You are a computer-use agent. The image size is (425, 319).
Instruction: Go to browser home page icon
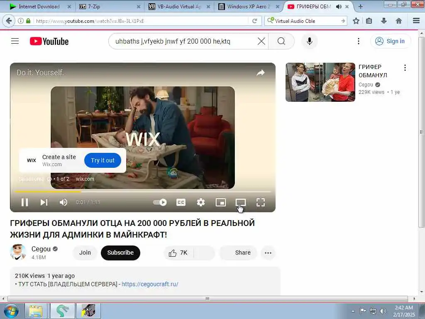click(x=399, y=21)
